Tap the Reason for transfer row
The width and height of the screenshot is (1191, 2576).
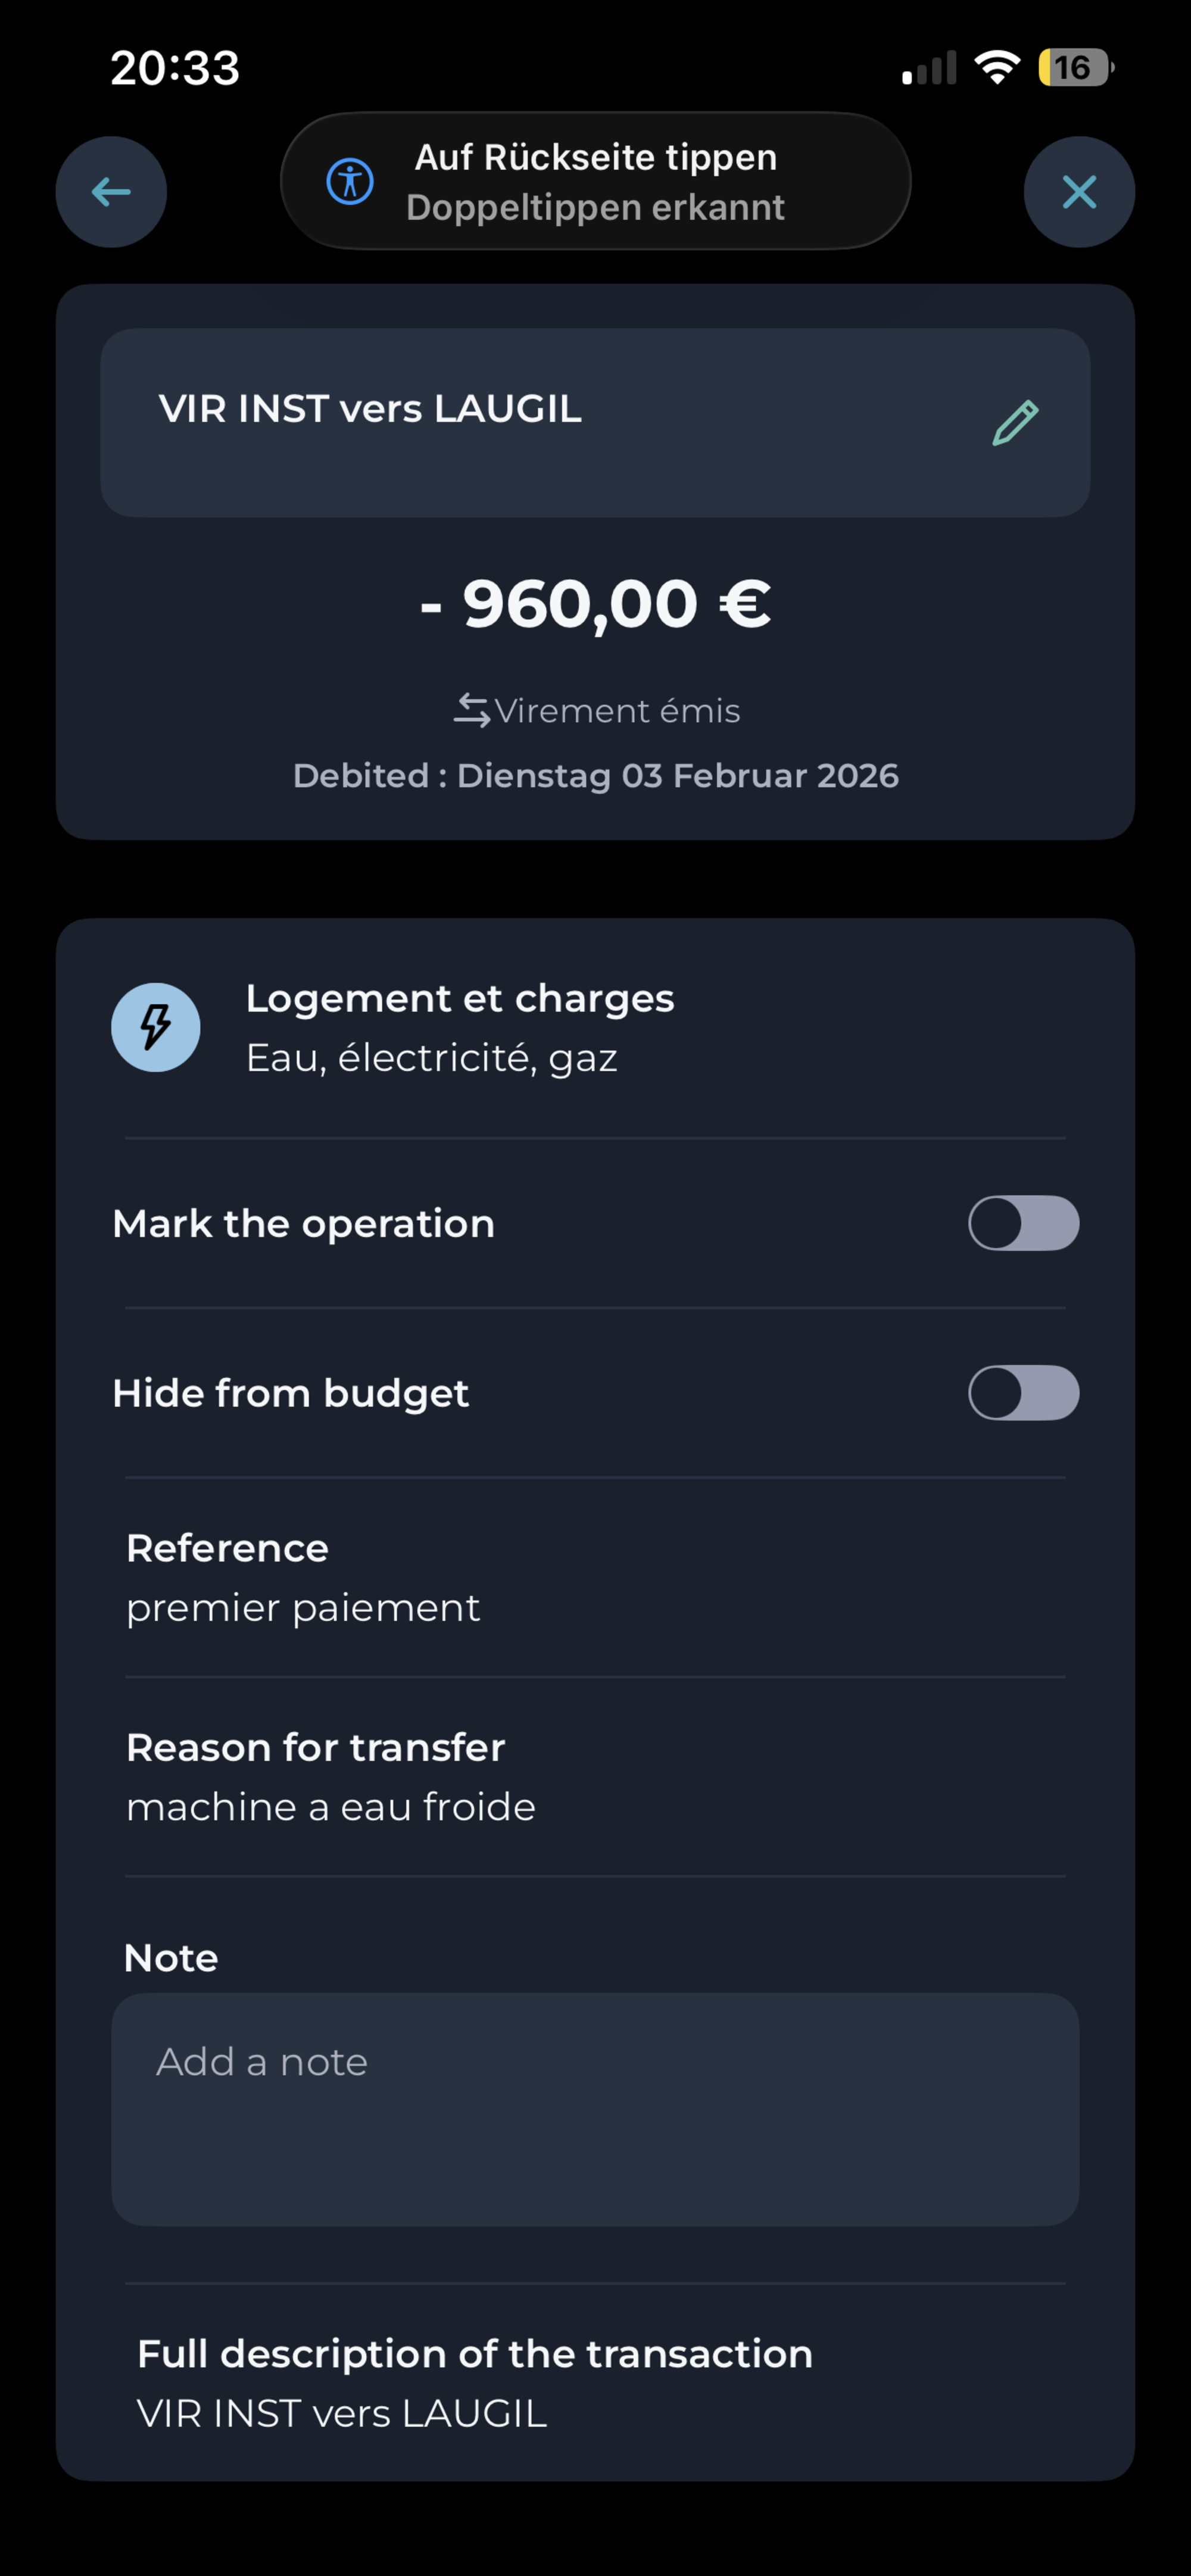pos(595,1777)
